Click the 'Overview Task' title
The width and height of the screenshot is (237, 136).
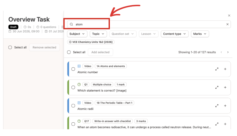(29, 20)
